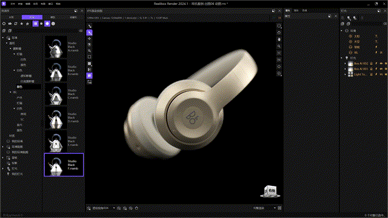The width and height of the screenshot is (388, 218).
Task: Click the expand-all icon in the lighting panel
Action: (x=343, y=24)
